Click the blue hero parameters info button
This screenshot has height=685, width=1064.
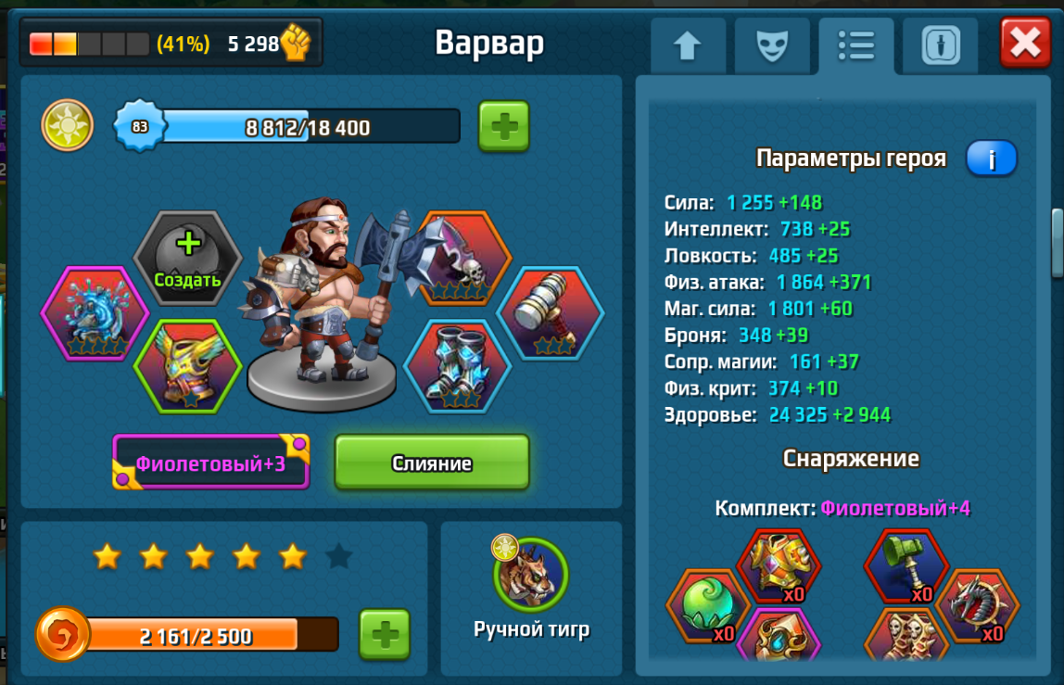tap(991, 159)
